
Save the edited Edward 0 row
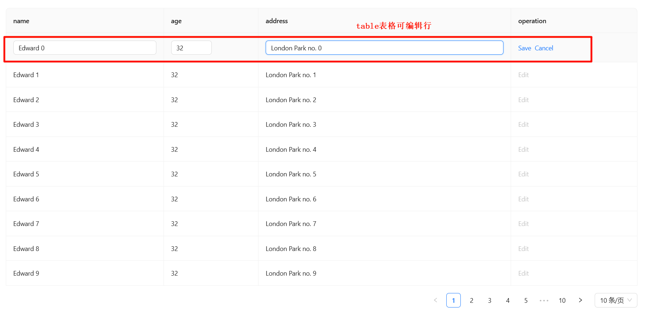(524, 48)
